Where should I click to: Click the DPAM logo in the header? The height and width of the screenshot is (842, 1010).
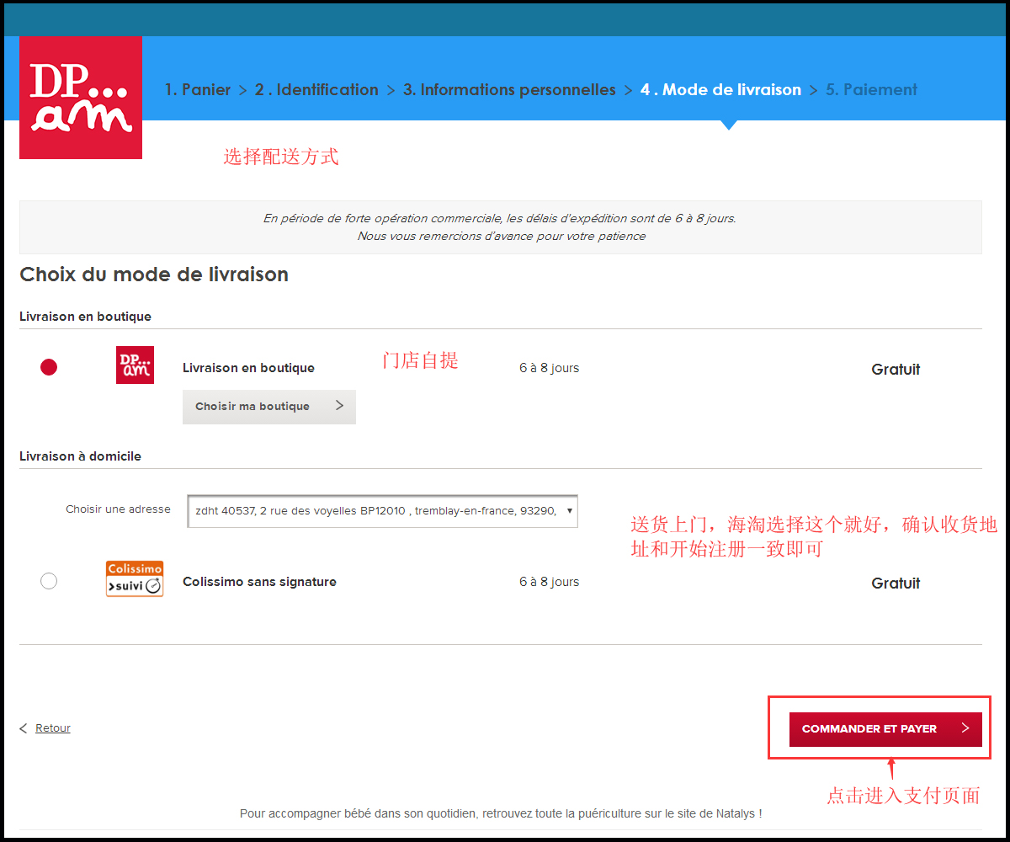81,98
